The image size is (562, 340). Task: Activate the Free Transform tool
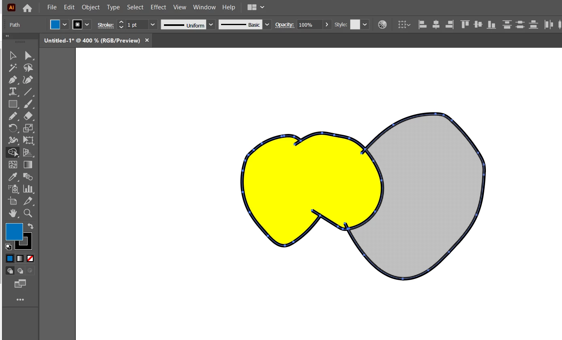coord(28,140)
